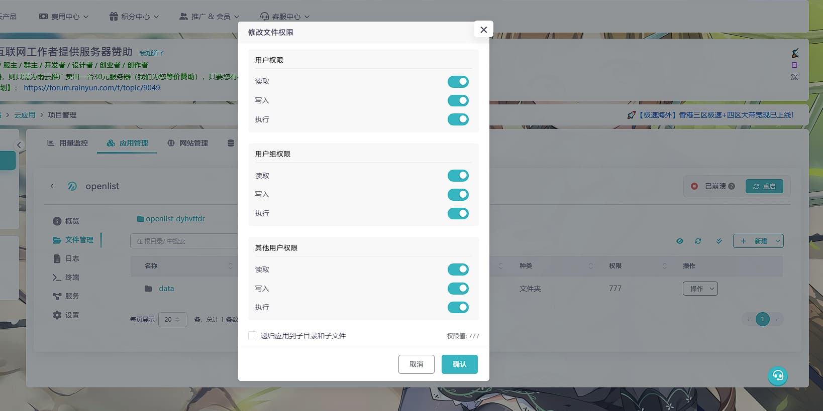Open the 新建 dropdown arrow
Screen dimensions: 823x411
coord(777,241)
